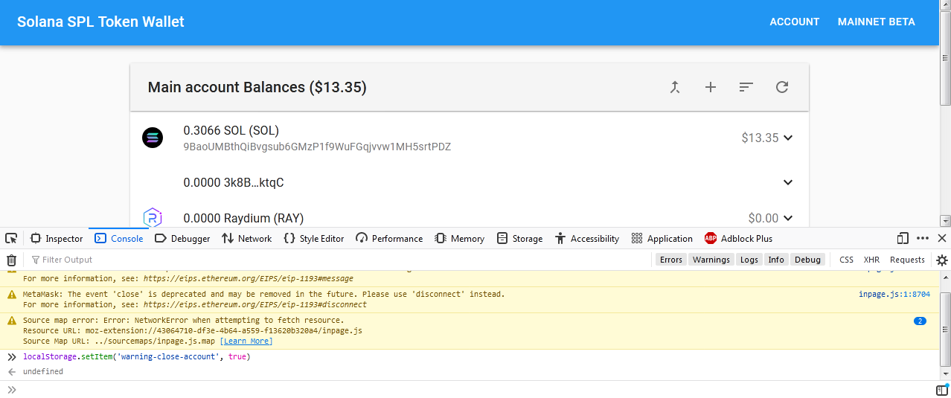This screenshot has height=398, width=951.
Task: Open the Application tab
Action: pyautogui.click(x=662, y=239)
